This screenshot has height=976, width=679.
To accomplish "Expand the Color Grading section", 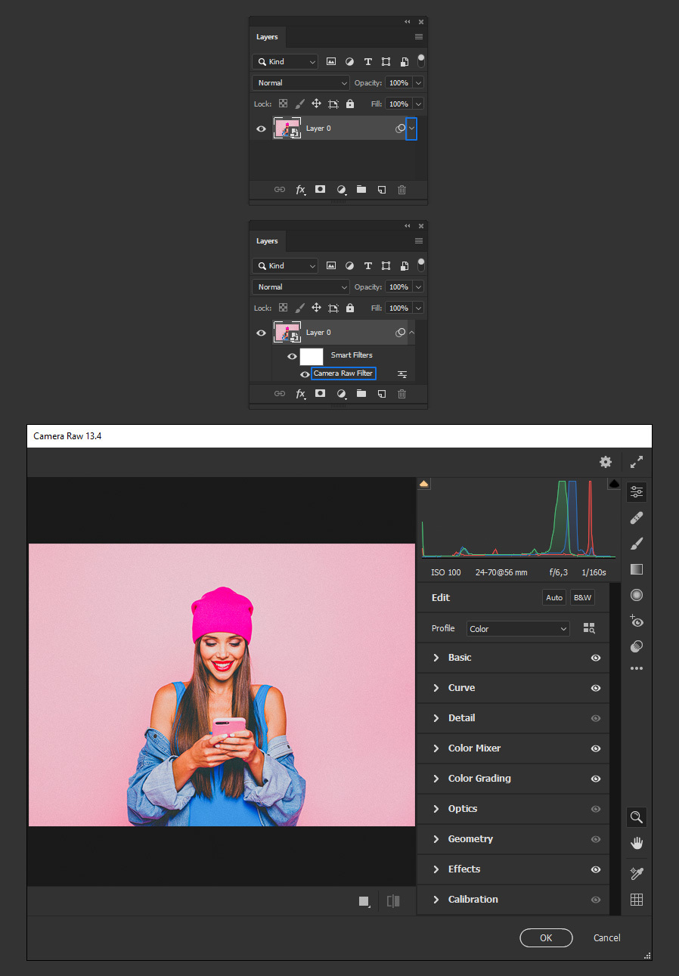I will [x=436, y=779].
